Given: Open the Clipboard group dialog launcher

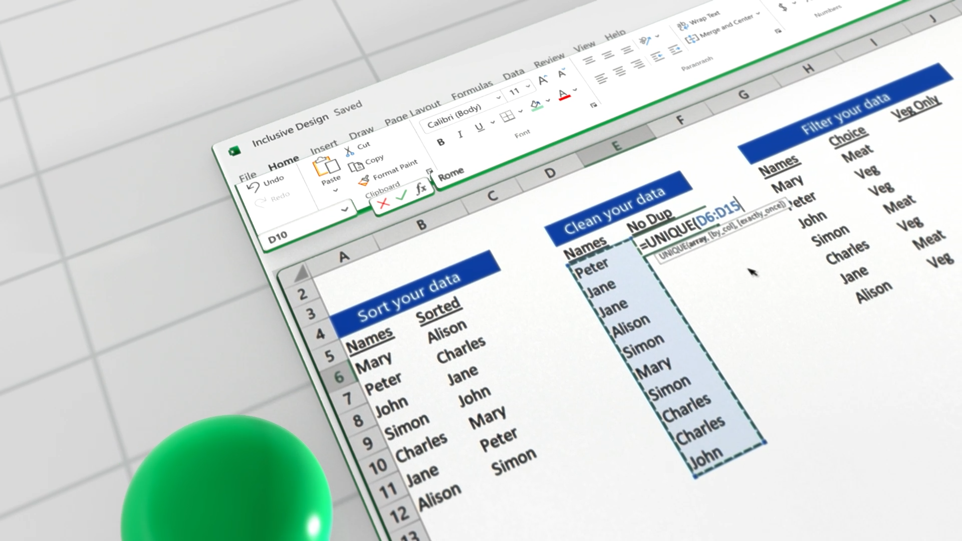Looking at the screenshot, I should pos(429,171).
